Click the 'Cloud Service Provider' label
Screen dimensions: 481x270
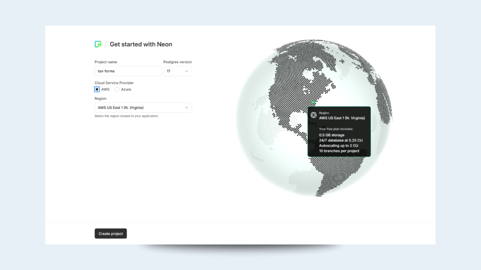[114, 83]
